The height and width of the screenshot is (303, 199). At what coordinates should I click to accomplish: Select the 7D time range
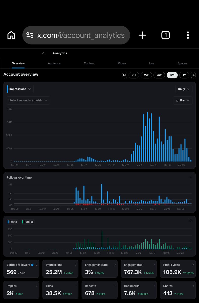click(x=134, y=75)
